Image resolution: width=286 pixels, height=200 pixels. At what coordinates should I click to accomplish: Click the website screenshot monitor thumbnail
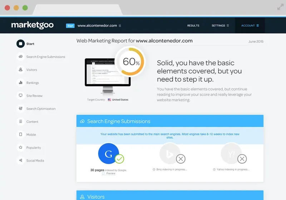108,76
